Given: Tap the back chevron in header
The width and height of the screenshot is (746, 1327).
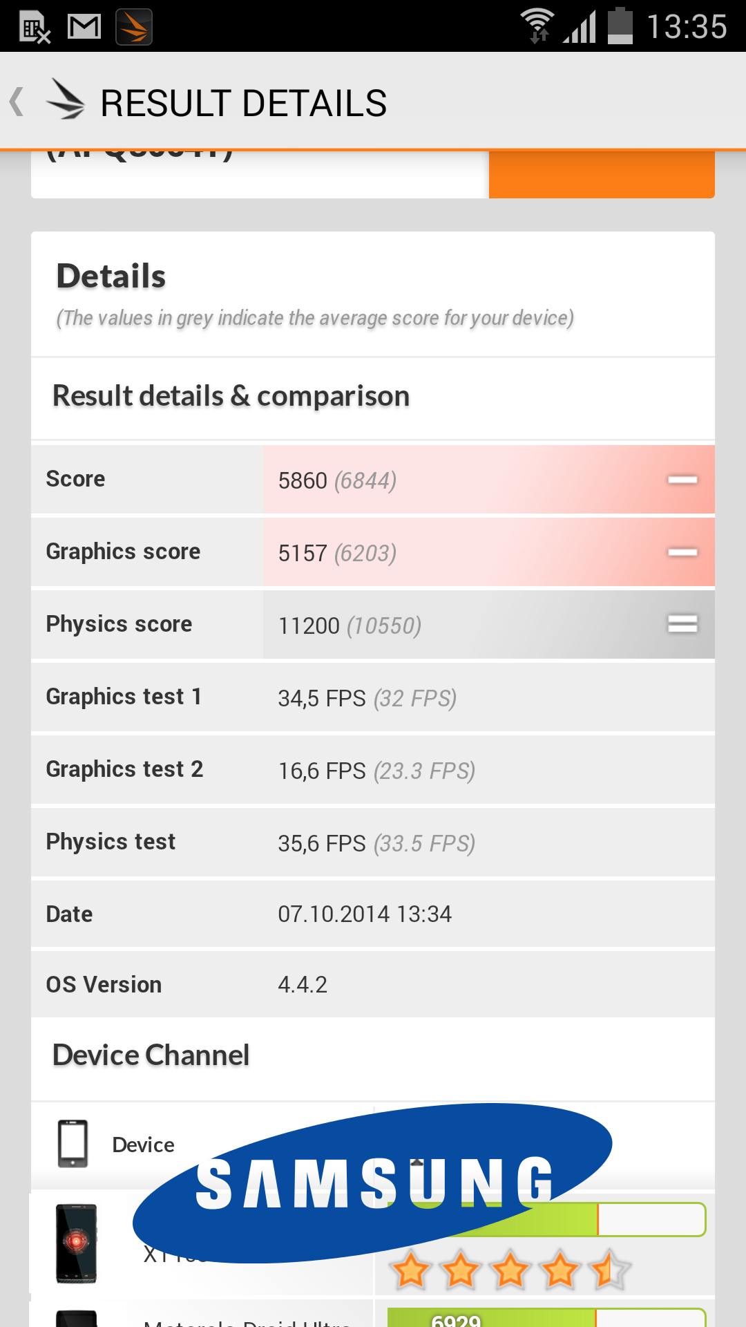Looking at the screenshot, I should coord(17,102).
